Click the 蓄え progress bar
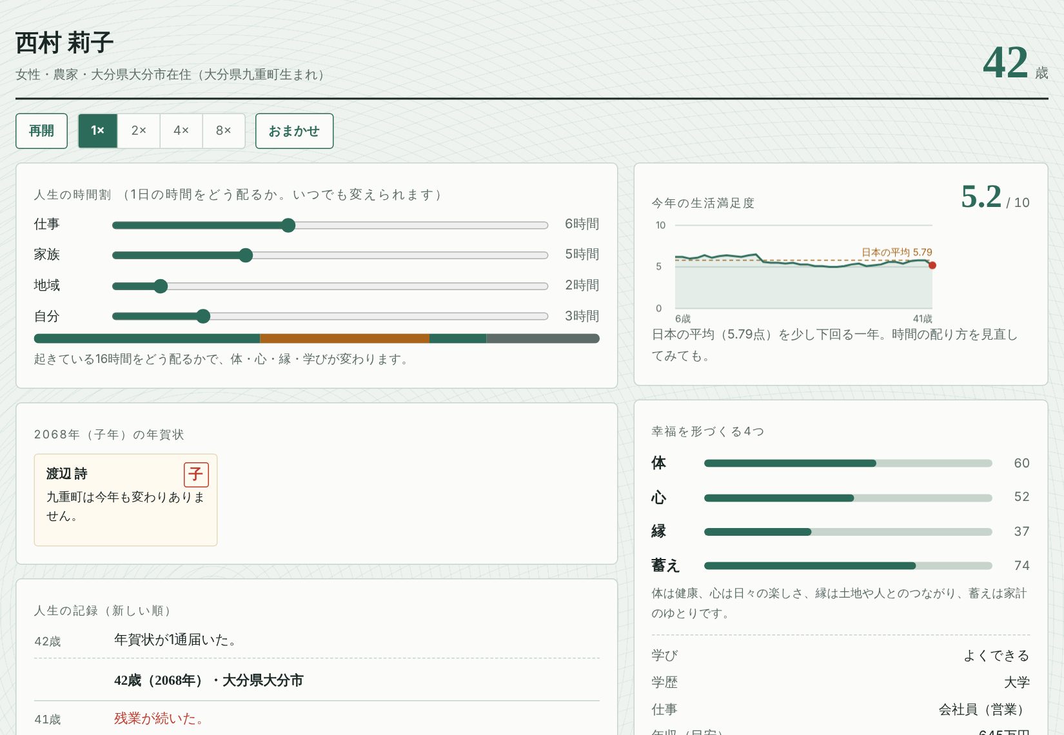 pyautogui.click(x=848, y=565)
